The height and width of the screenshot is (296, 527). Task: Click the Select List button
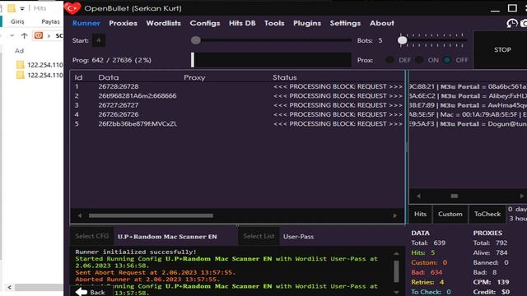click(x=259, y=236)
